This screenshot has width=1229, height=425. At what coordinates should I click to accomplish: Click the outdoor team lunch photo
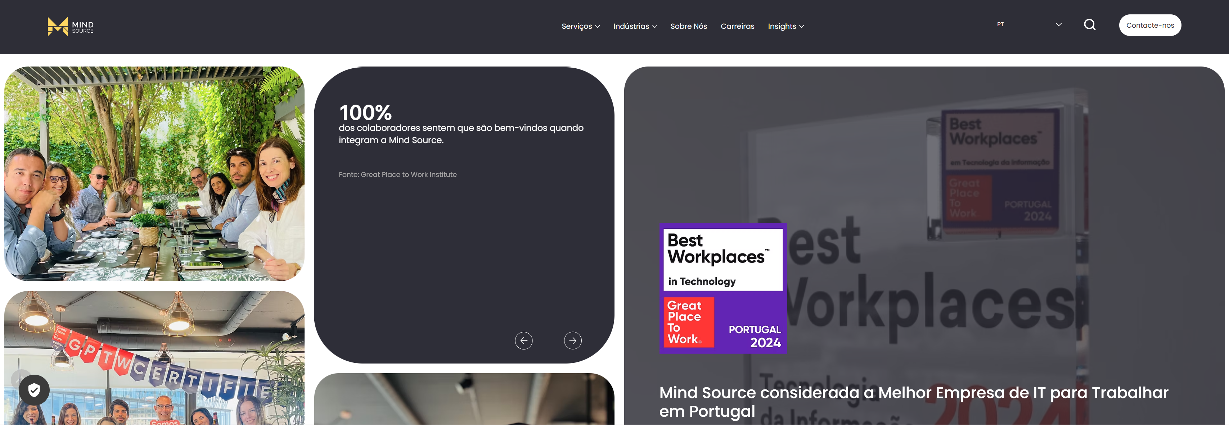(x=154, y=173)
